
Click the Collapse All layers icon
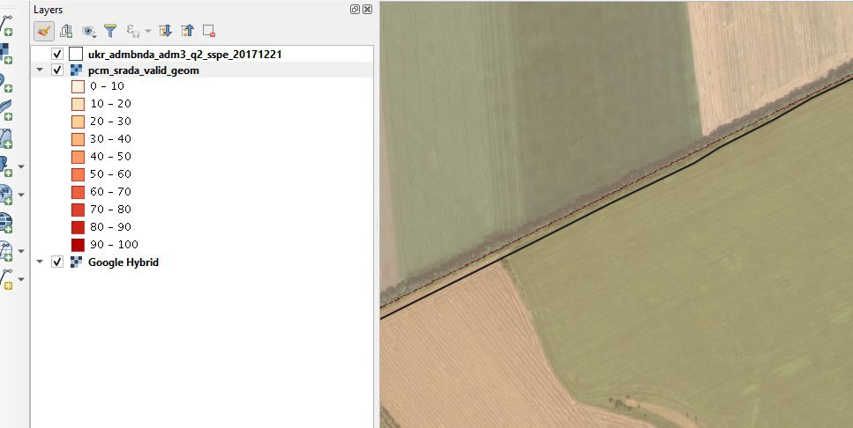(187, 31)
